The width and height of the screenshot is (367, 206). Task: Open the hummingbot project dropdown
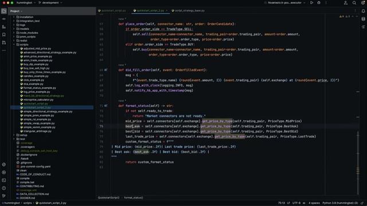pos(26,3)
